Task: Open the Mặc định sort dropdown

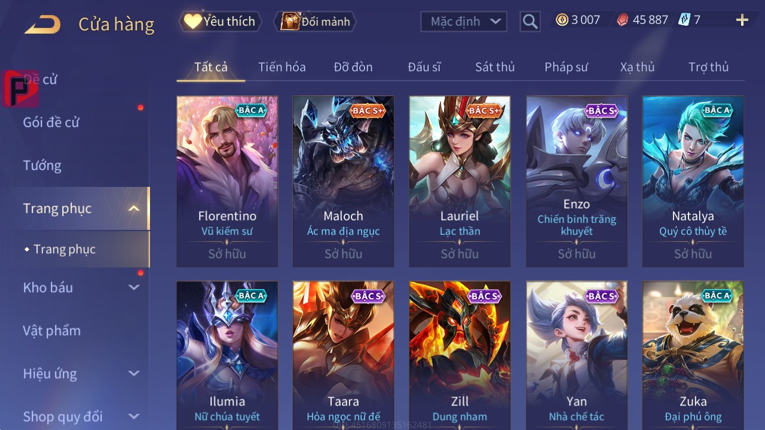Action: (x=464, y=21)
